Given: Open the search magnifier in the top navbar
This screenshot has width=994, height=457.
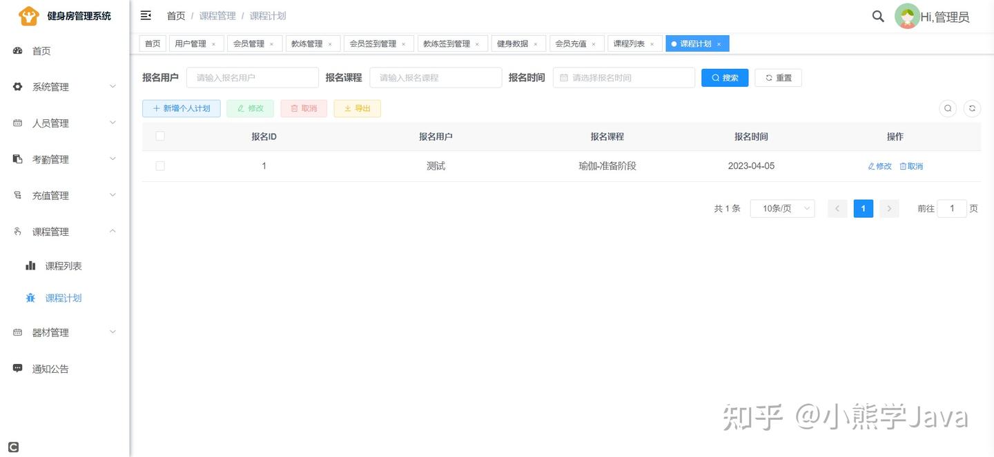Looking at the screenshot, I should point(877,15).
